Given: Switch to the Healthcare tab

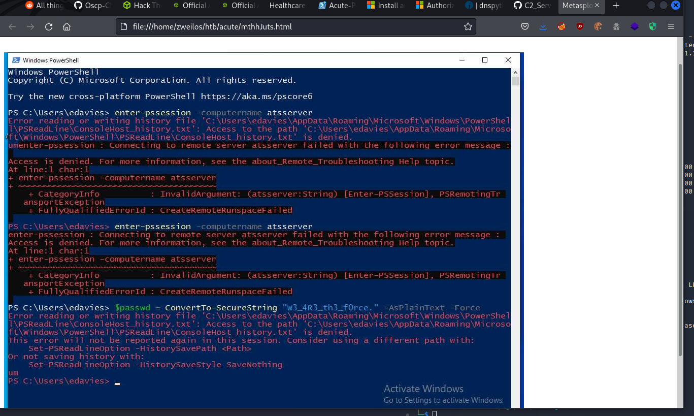Looking at the screenshot, I should (287, 6).
